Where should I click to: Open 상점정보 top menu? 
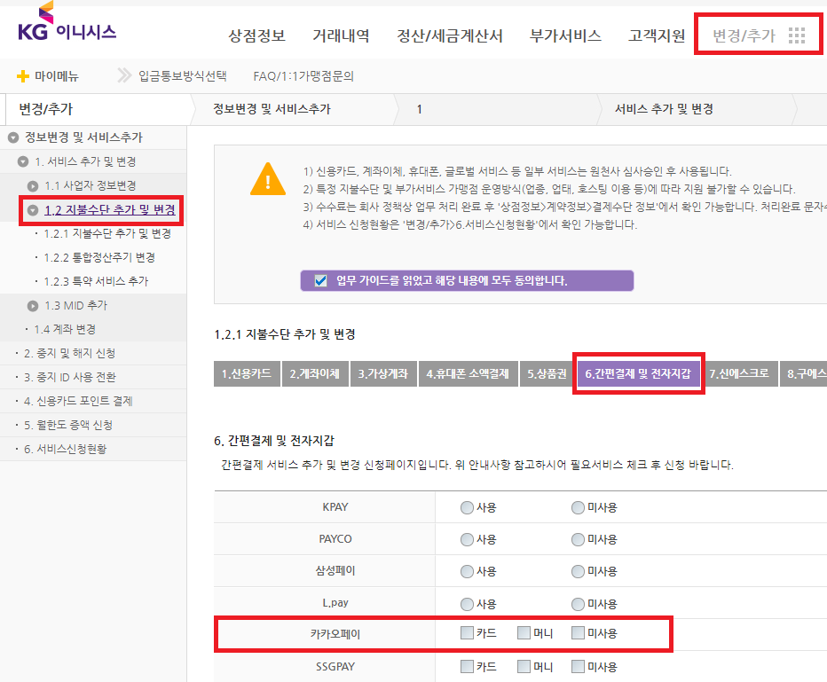pos(256,35)
